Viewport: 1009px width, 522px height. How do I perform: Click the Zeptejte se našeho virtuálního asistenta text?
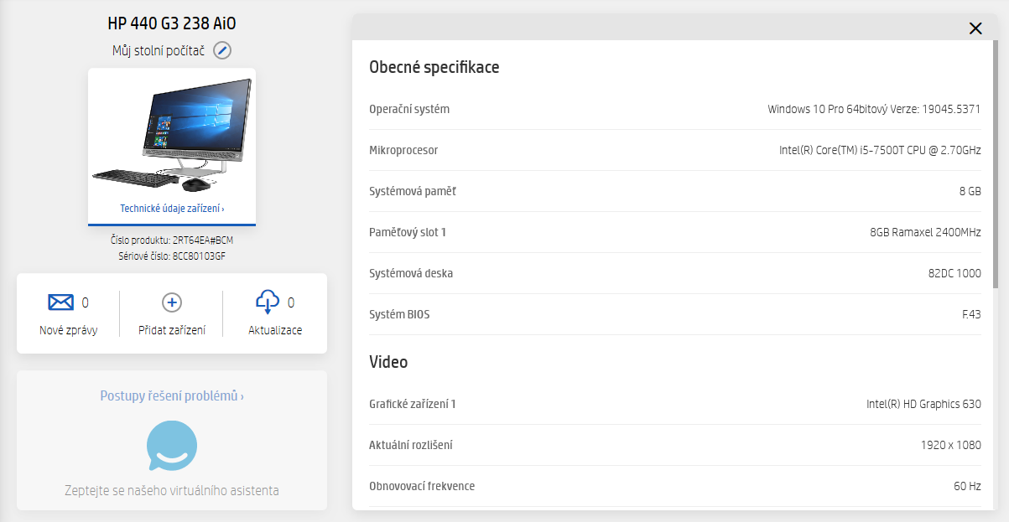pyautogui.click(x=172, y=490)
